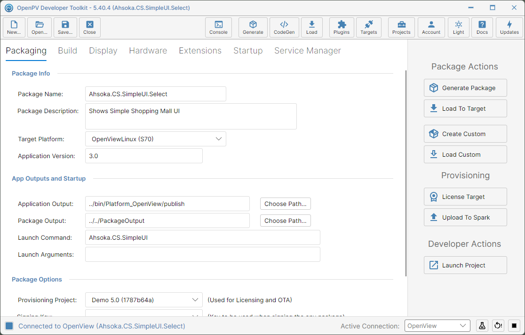Choose Path for Application Output
This screenshot has height=335, width=525.
285,204
